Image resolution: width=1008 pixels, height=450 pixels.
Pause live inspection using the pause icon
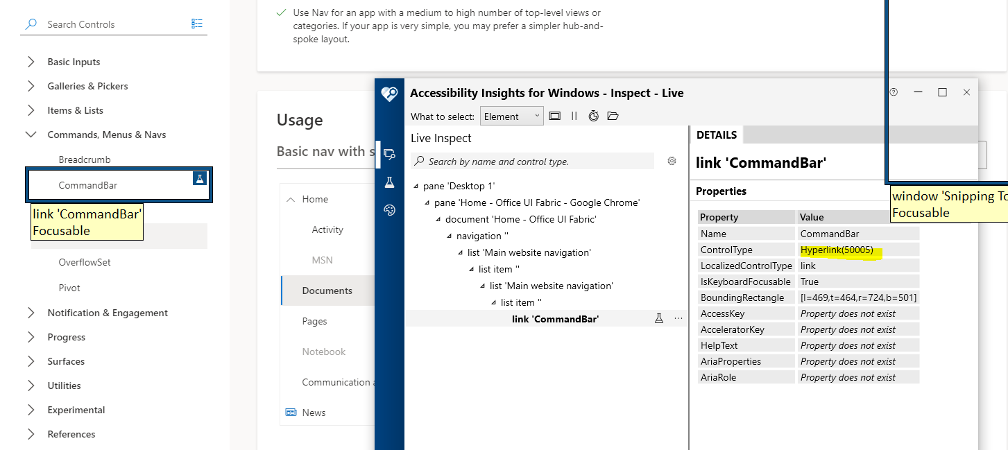[574, 116]
